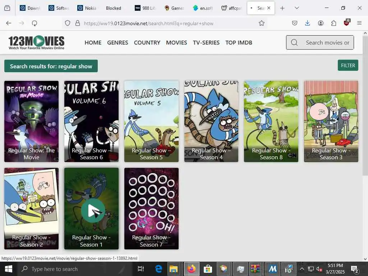The image size is (368, 276).
Task: Expand the list all tabs chevron
Action: [x=296, y=8]
